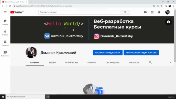Click the Введите запрос search field
This screenshot has height=99, width=176.
tap(79, 12)
